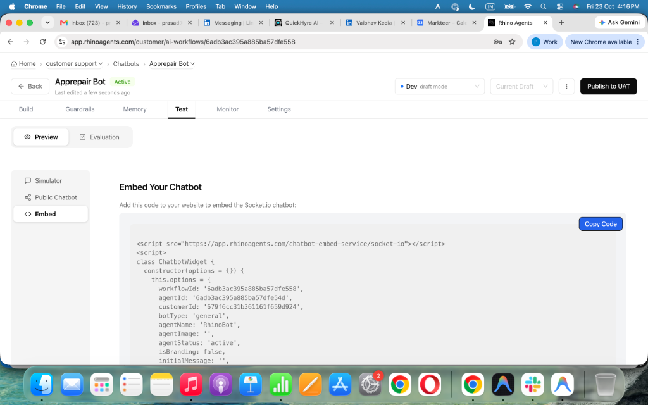This screenshot has height=405, width=648.
Task: Click the site information icon in address bar
Action: (62, 42)
